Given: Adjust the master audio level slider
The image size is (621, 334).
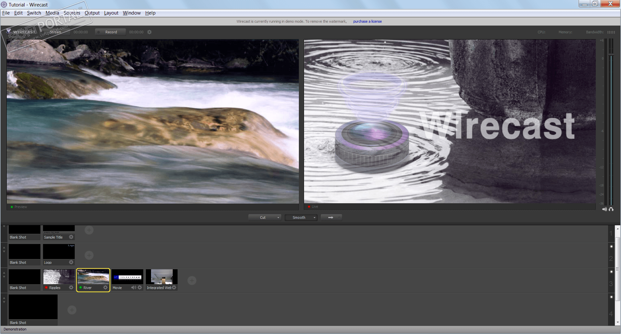Looking at the screenshot, I should [x=611, y=55].
